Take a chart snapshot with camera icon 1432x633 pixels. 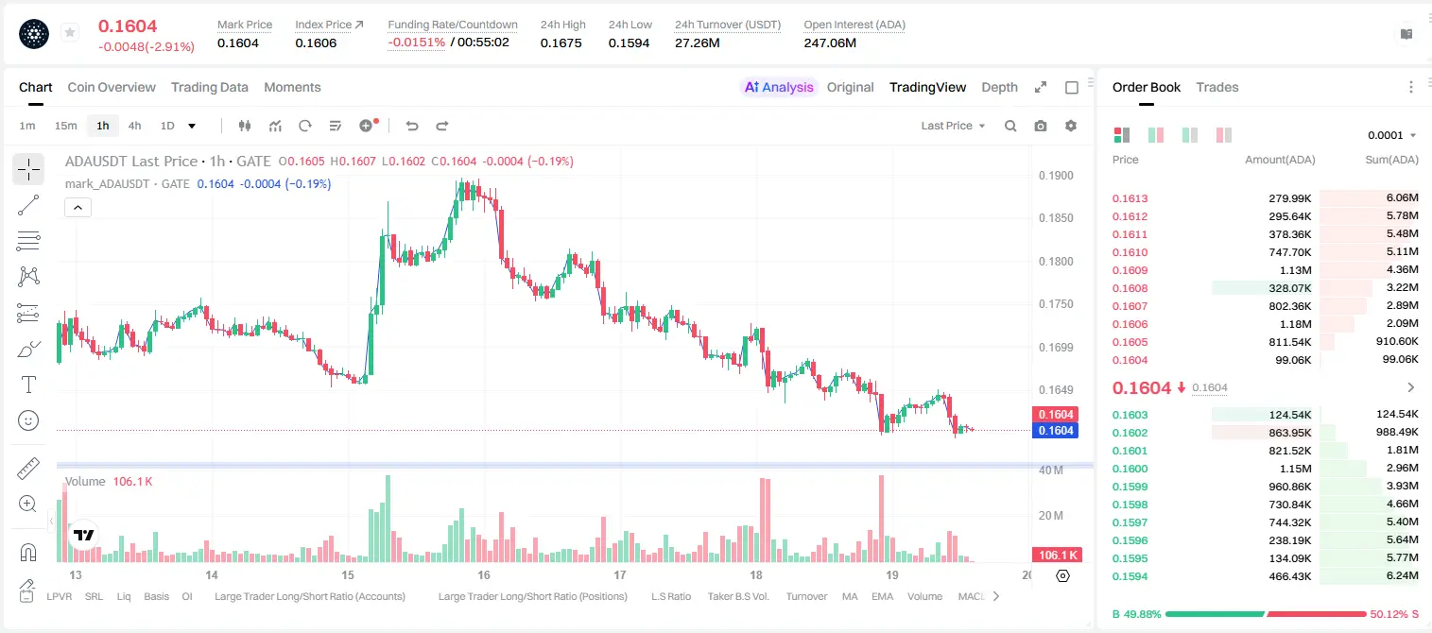[1041, 126]
